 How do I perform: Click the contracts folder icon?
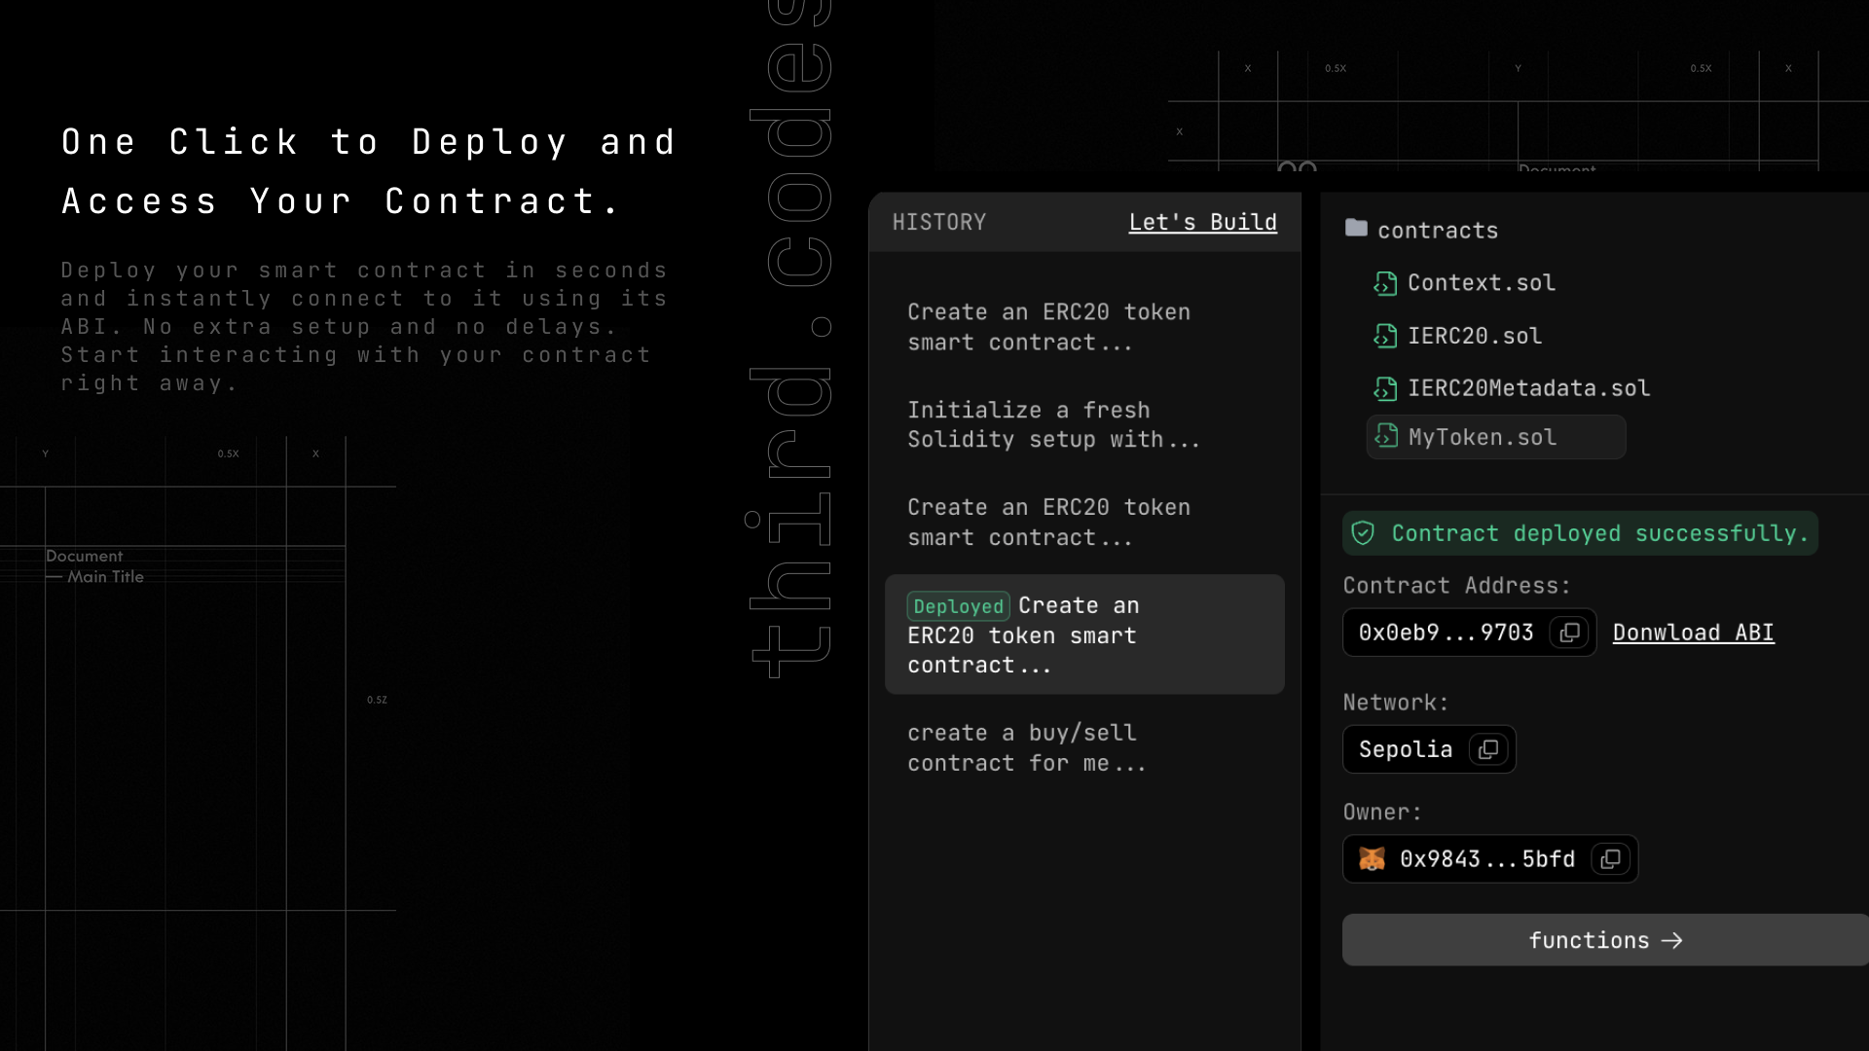click(1358, 230)
